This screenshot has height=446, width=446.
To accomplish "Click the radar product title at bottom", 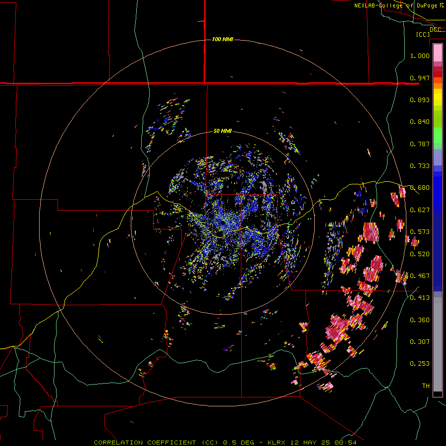I will click(225, 443).
